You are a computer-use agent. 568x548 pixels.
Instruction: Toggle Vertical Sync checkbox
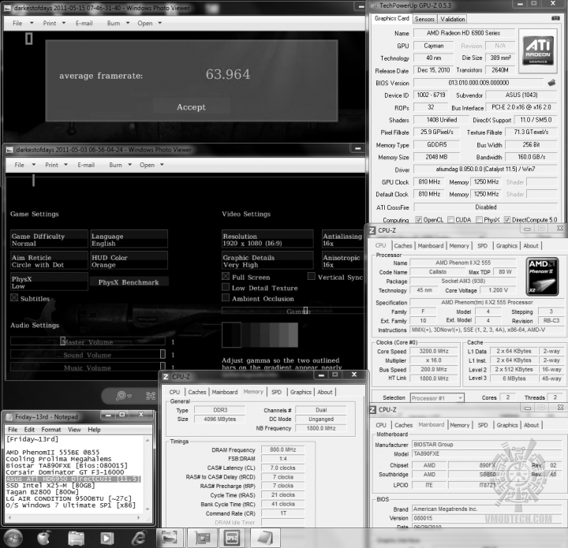point(311,277)
